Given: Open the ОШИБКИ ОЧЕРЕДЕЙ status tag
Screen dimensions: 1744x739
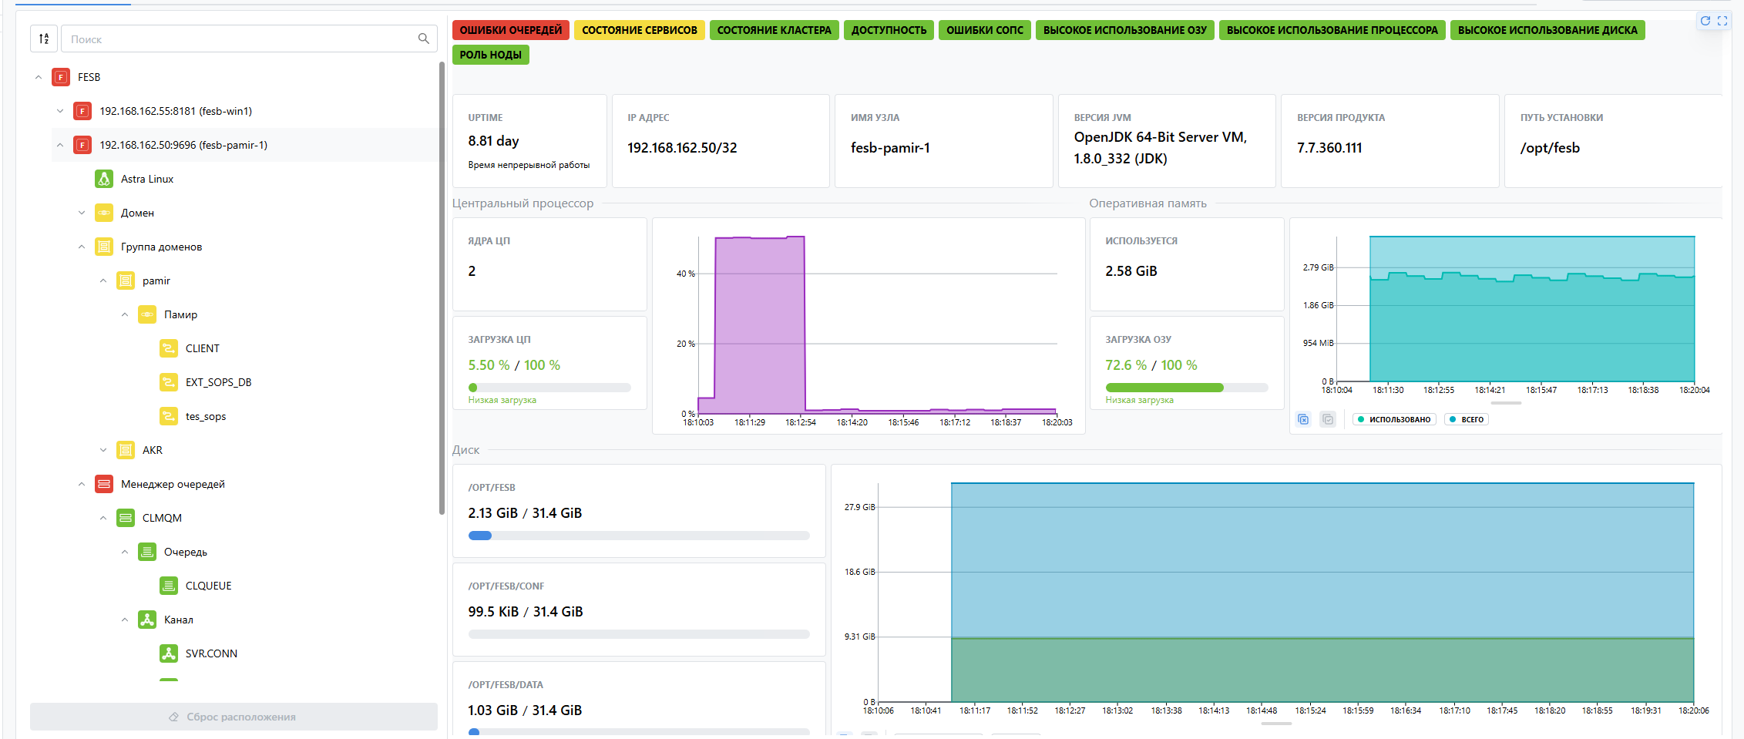Looking at the screenshot, I should (510, 30).
